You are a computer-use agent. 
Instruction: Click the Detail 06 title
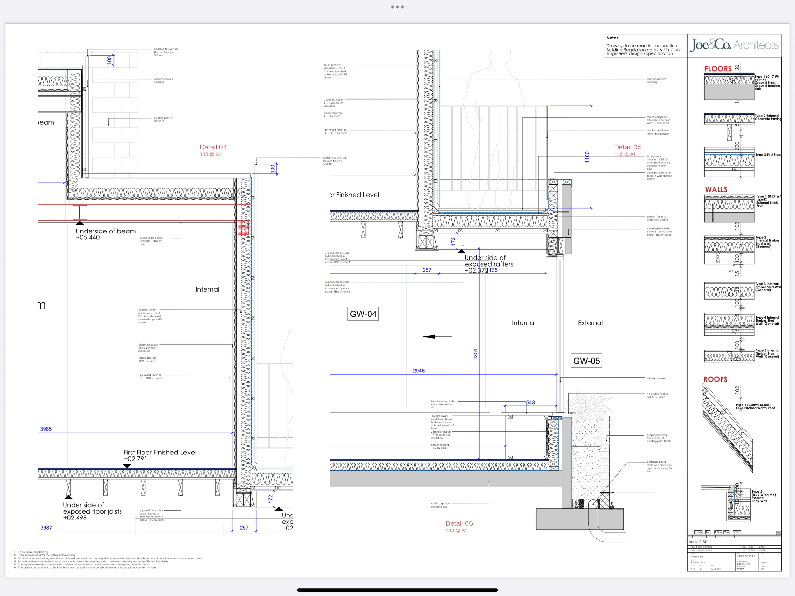tap(459, 523)
